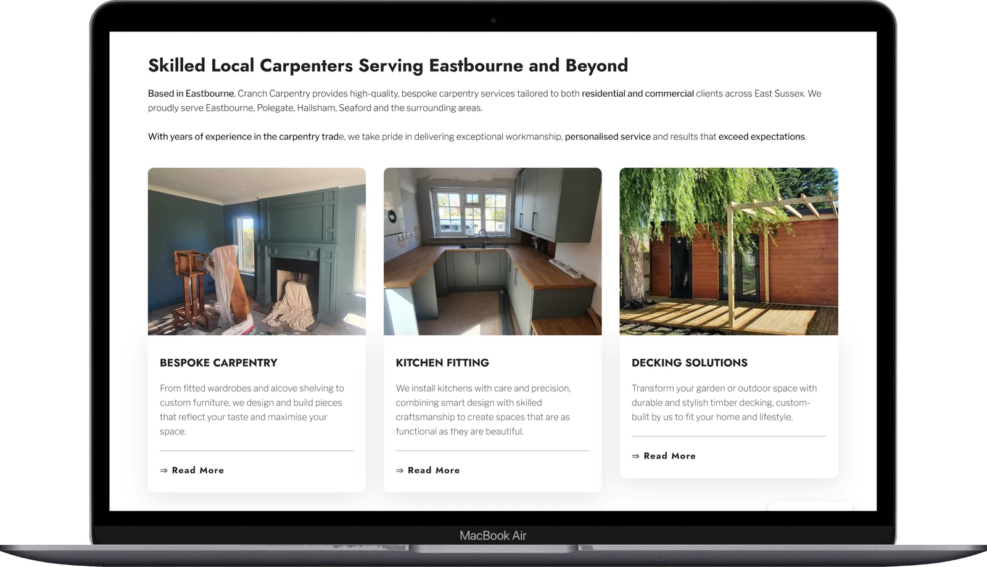Click the Decking Solutions Read More link

pos(664,456)
